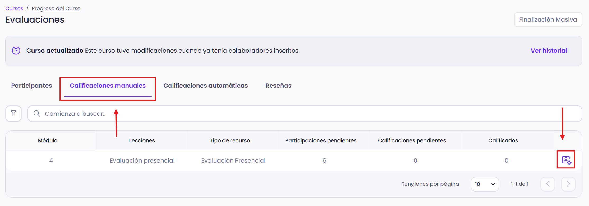This screenshot has height=206, width=589.
Task: Navigate to Cursos breadcrumb
Action: click(x=14, y=8)
